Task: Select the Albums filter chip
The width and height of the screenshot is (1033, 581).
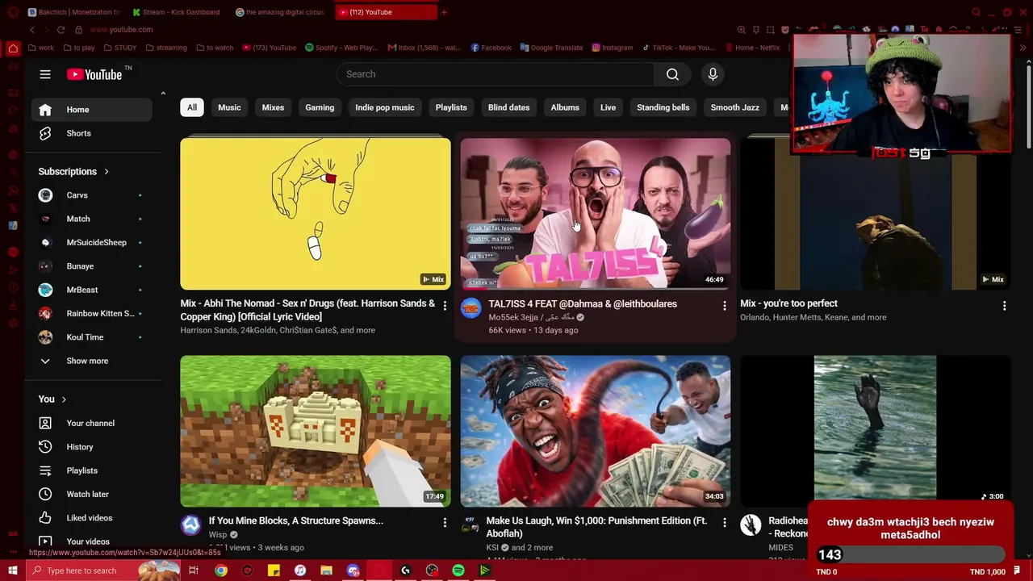Action: pos(565,107)
